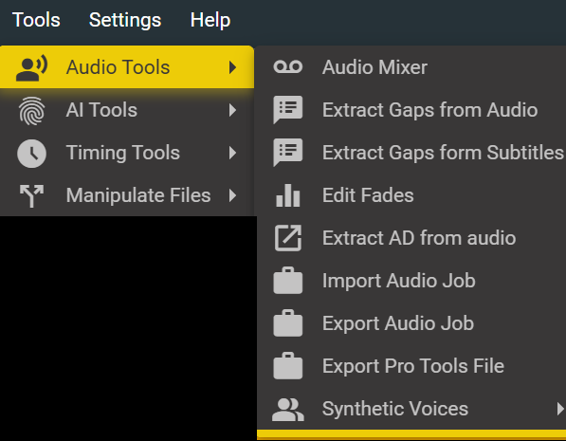The height and width of the screenshot is (441, 566).
Task: Expand the Timing Tools submenu arrow
Action: coord(233,153)
